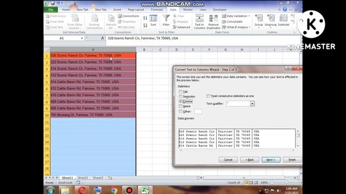Click the Reapply filter button
346x194 pixels.
click(x=181, y=22)
